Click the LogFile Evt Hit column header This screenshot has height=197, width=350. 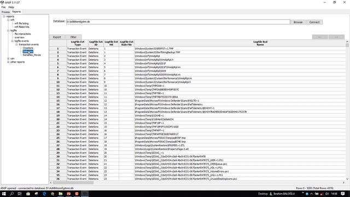tap(111, 43)
